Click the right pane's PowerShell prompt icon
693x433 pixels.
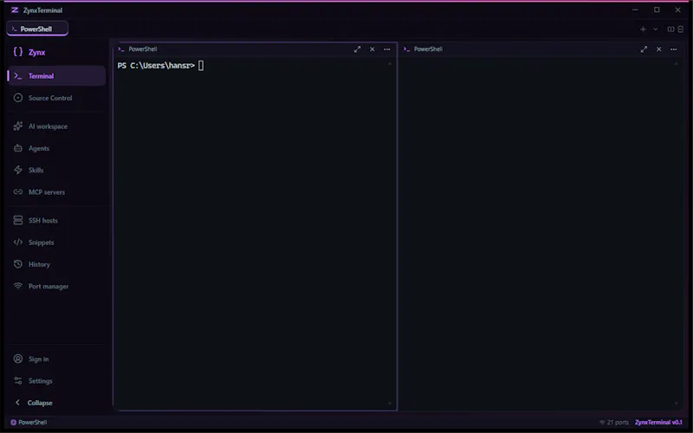[x=406, y=49]
